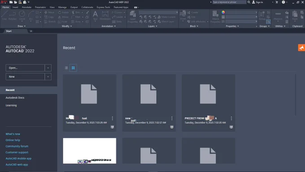Expand the Modify panel
Screen dimensions: 305x172
point(67,26)
